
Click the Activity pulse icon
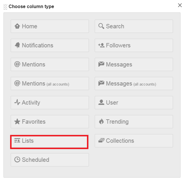(17, 103)
